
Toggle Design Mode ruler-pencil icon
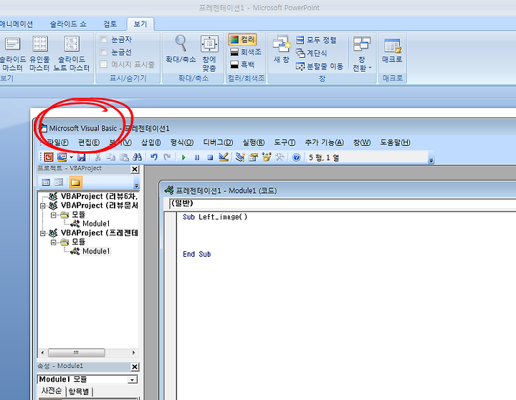pyautogui.click(x=224, y=157)
